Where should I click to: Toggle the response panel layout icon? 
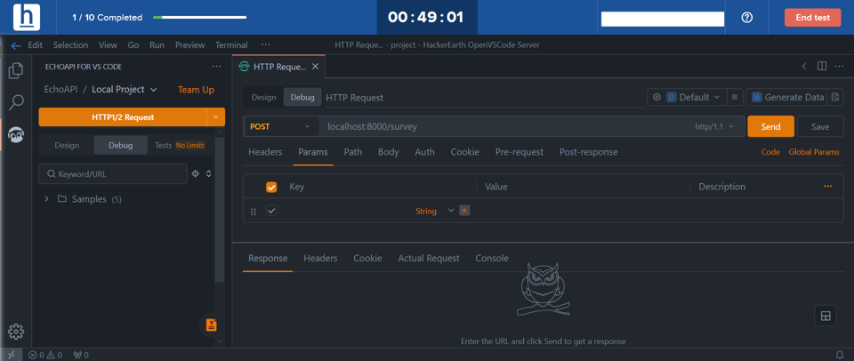point(825,316)
